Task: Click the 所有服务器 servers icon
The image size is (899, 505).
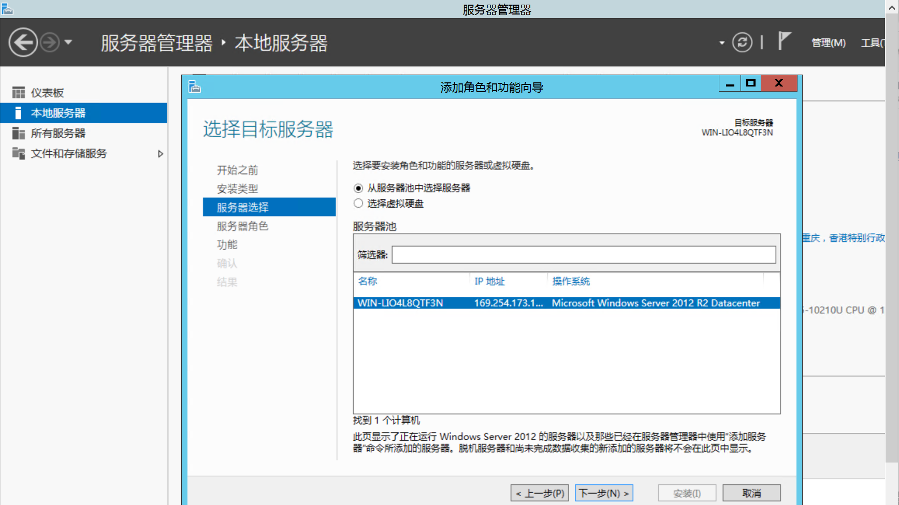Action: click(19, 133)
